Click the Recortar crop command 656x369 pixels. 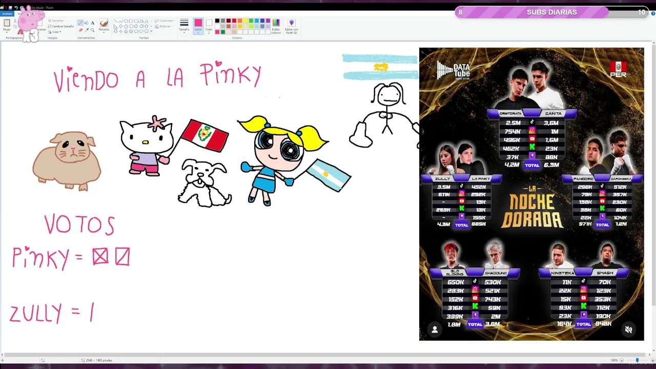[x=56, y=20]
